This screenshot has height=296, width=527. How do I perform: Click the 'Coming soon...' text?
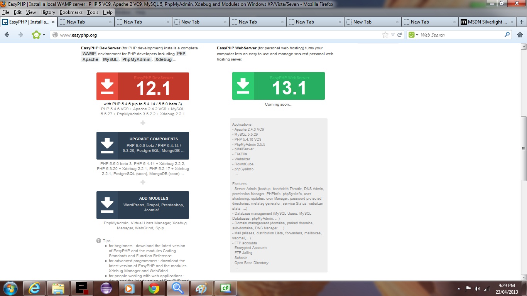click(279, 104)
